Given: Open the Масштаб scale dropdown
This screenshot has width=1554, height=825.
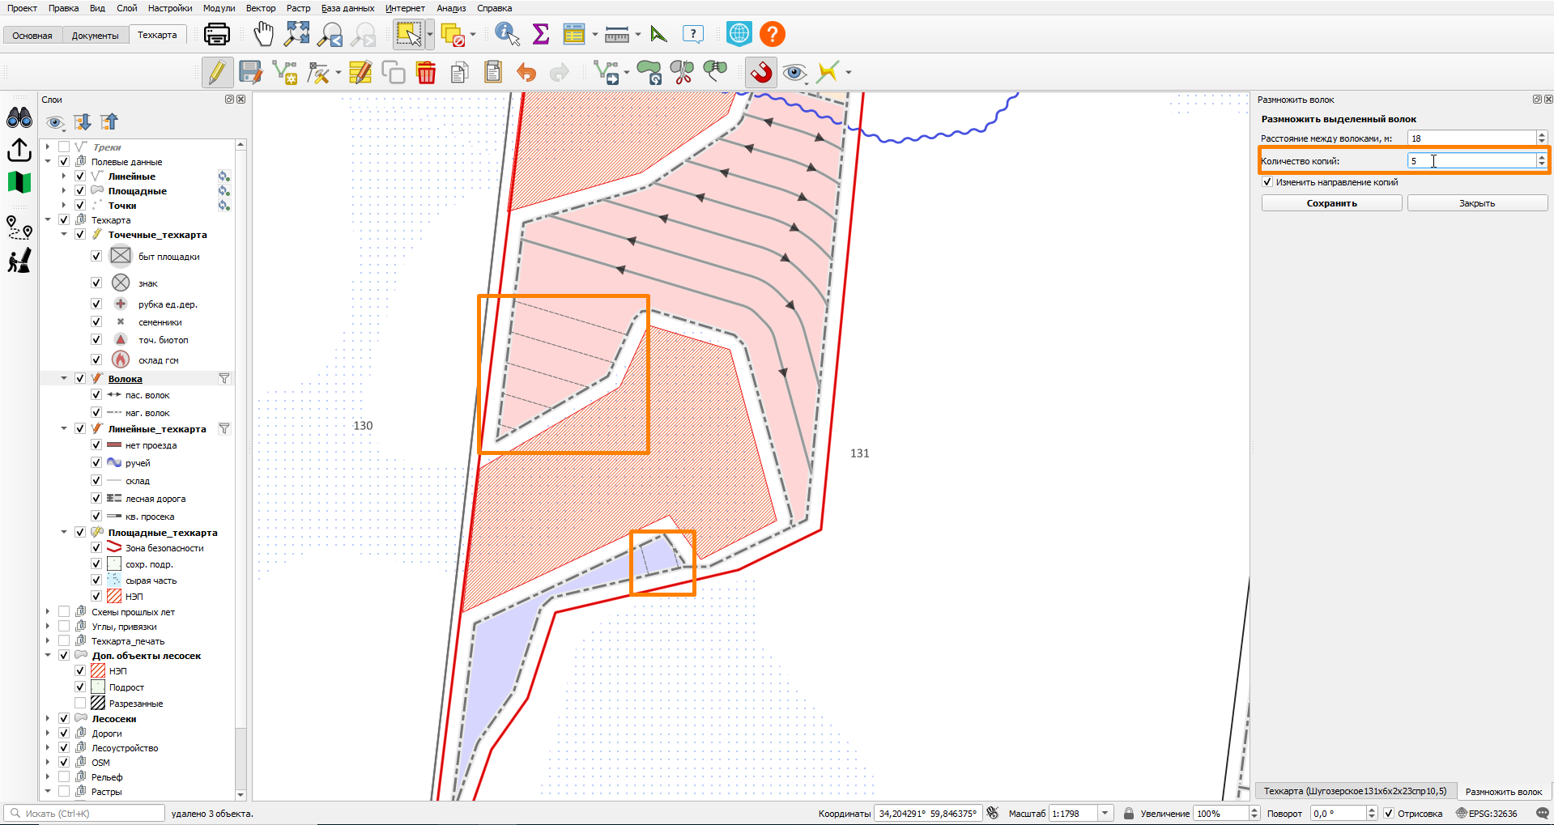Looking at the screenshot, I should tap(1105, 813).
